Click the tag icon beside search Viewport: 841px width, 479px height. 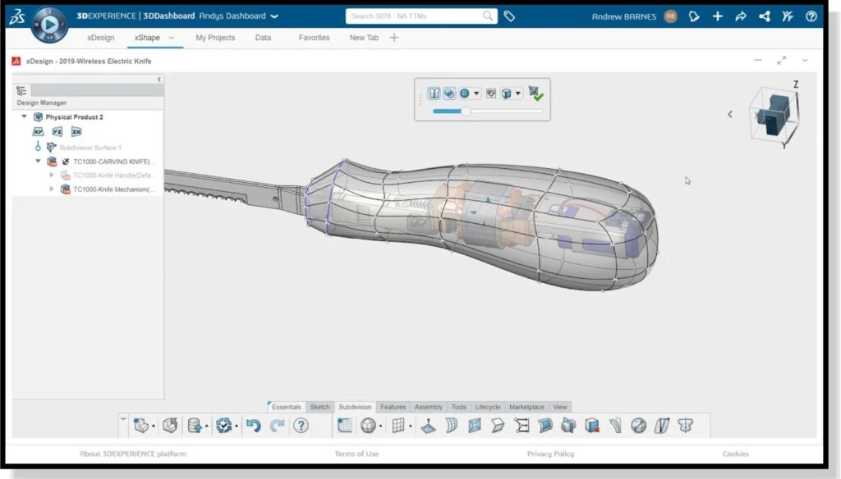coord(509,16)
